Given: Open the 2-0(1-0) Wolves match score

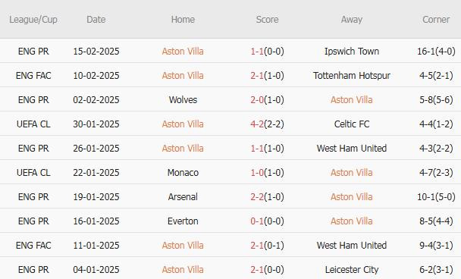Looking at the screenshot, I should (267, 100).
